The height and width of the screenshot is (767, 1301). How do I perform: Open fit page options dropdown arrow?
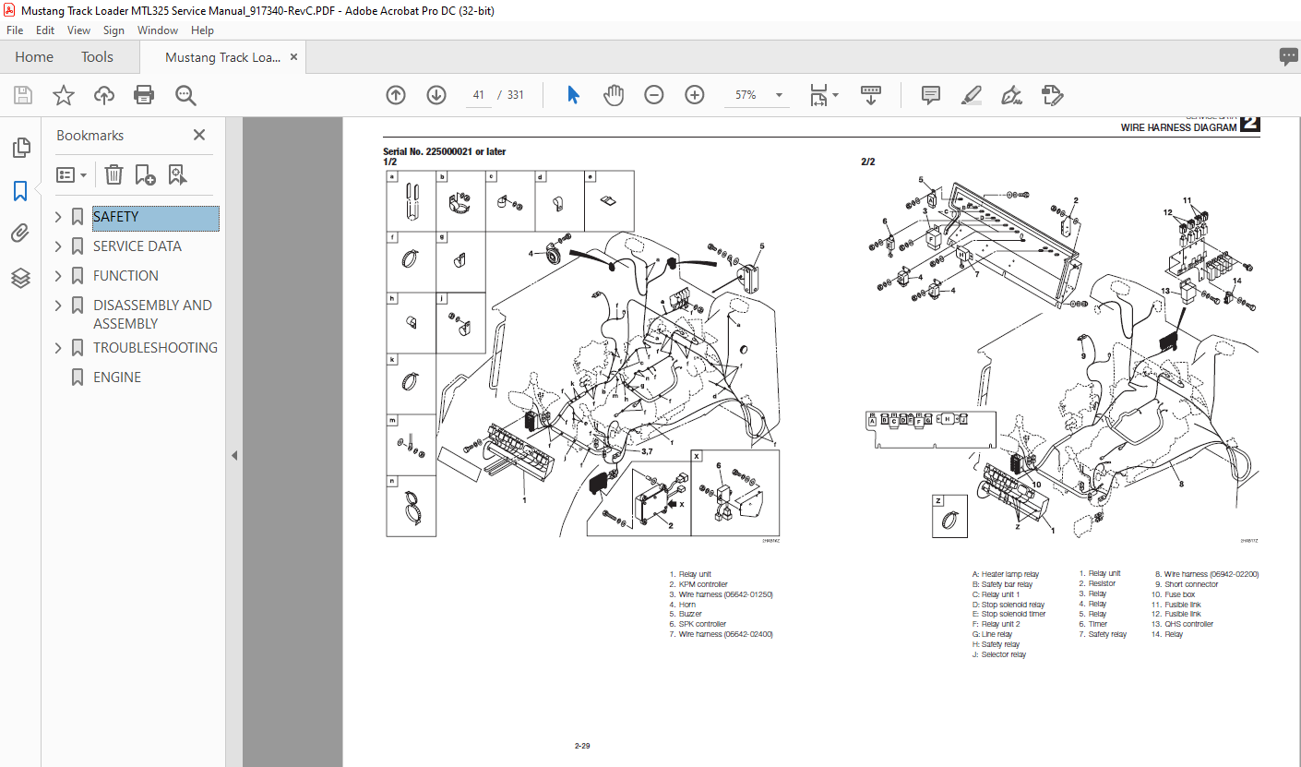pos(836,95)
